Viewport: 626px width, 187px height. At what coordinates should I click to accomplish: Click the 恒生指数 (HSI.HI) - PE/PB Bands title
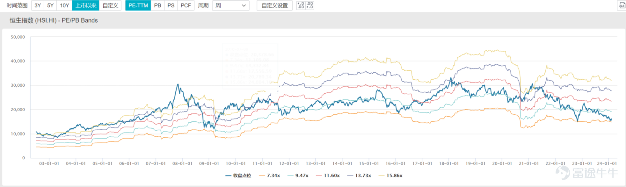click(54, 20)
